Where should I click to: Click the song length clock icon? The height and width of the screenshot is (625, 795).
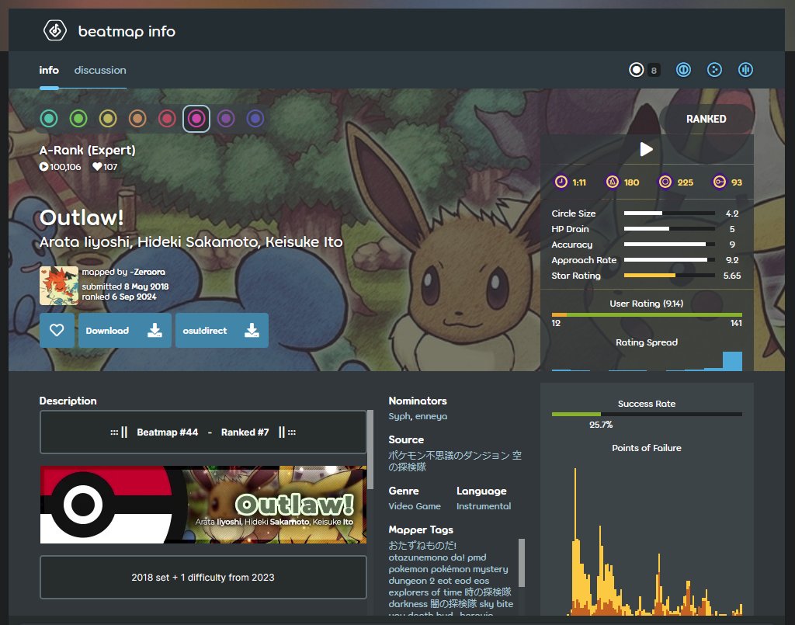[x=561, y=182]
